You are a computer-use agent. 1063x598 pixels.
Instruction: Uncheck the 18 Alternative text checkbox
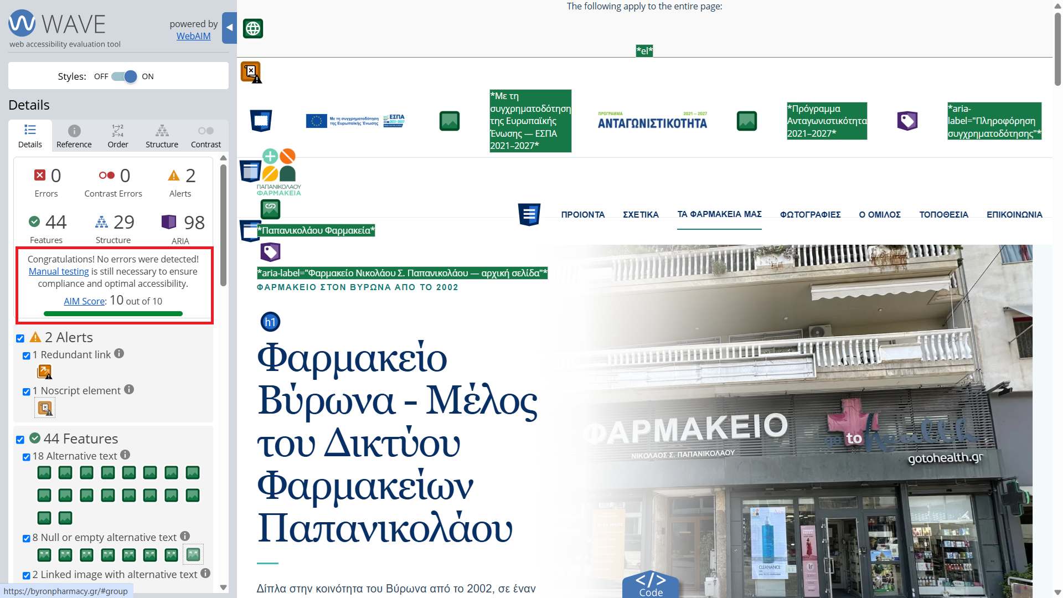click(x=27, y=457)
